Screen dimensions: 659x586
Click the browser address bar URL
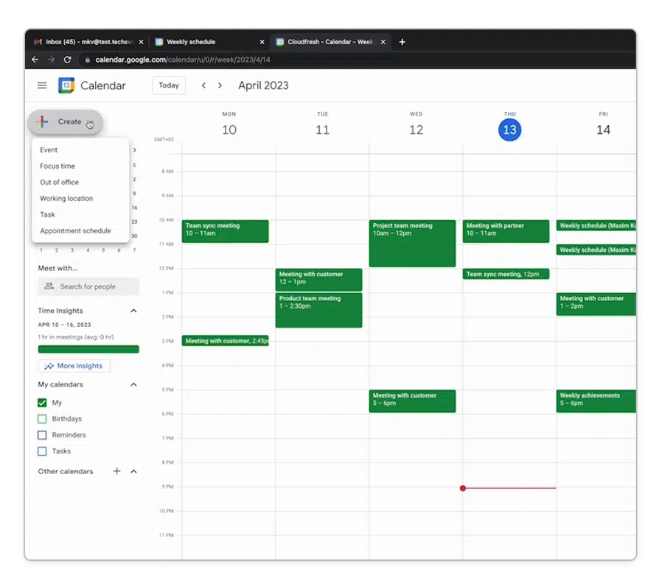click(182, 60)
